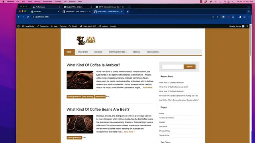Click Customize in the WordPress admin bar
Screen dimensions: 255x143
tap(43, 26)
